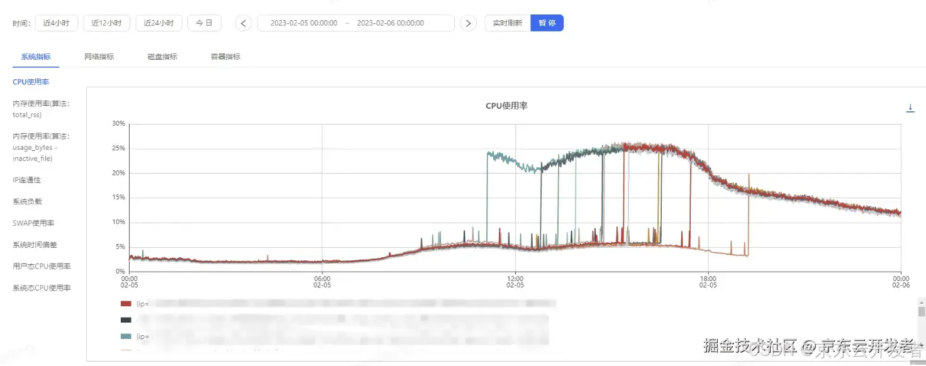Select the 近24小时 time range
This screenshot has height=366, width=926.
pyautogui.click(x=159, y=23)
